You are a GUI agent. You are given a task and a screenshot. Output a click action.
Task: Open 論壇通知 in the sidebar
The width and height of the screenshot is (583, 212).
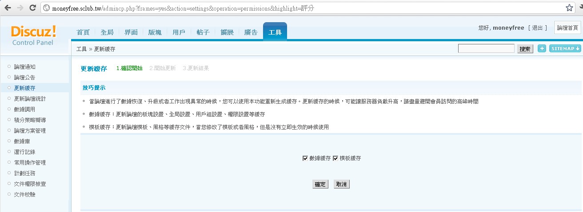click(x=25, y=67)
